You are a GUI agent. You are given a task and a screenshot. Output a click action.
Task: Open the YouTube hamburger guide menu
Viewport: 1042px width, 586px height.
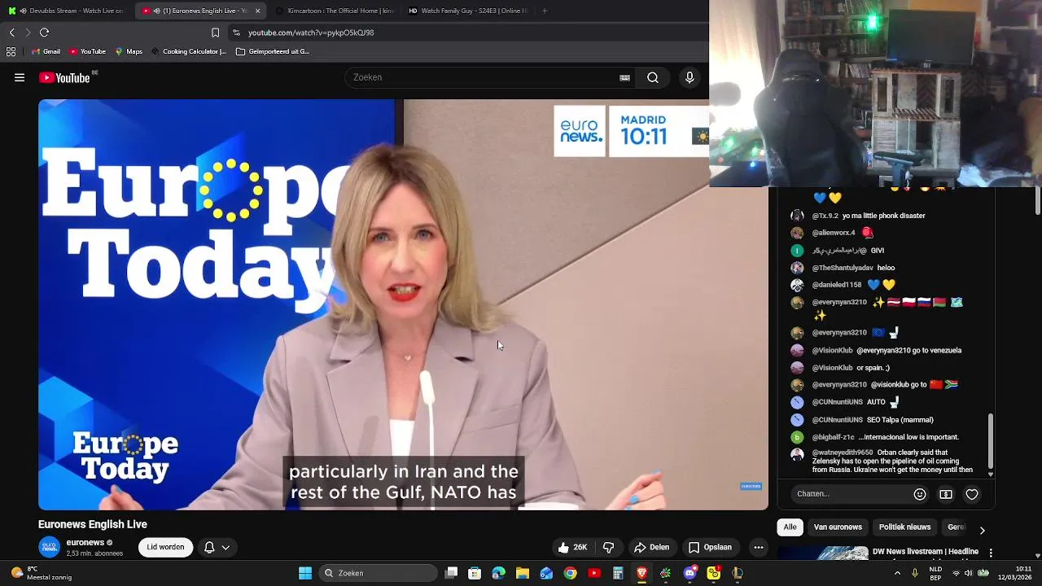tap(20, 77)
